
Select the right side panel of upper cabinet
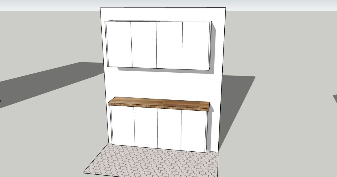click(x=211, y=46)
